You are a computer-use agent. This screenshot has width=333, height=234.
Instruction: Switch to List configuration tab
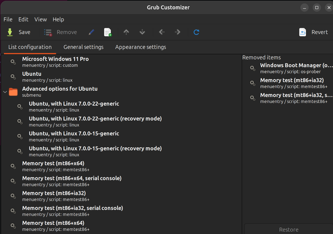click(x=30, y=47)
